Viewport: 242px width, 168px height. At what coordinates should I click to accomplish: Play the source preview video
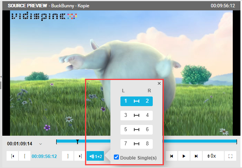coord(184,156)
